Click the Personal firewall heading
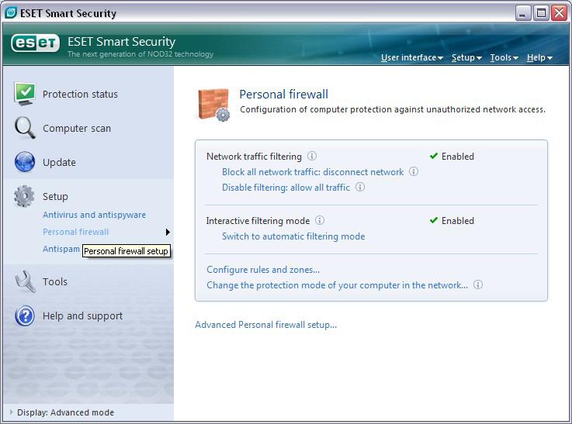 (x=283, y=94)
